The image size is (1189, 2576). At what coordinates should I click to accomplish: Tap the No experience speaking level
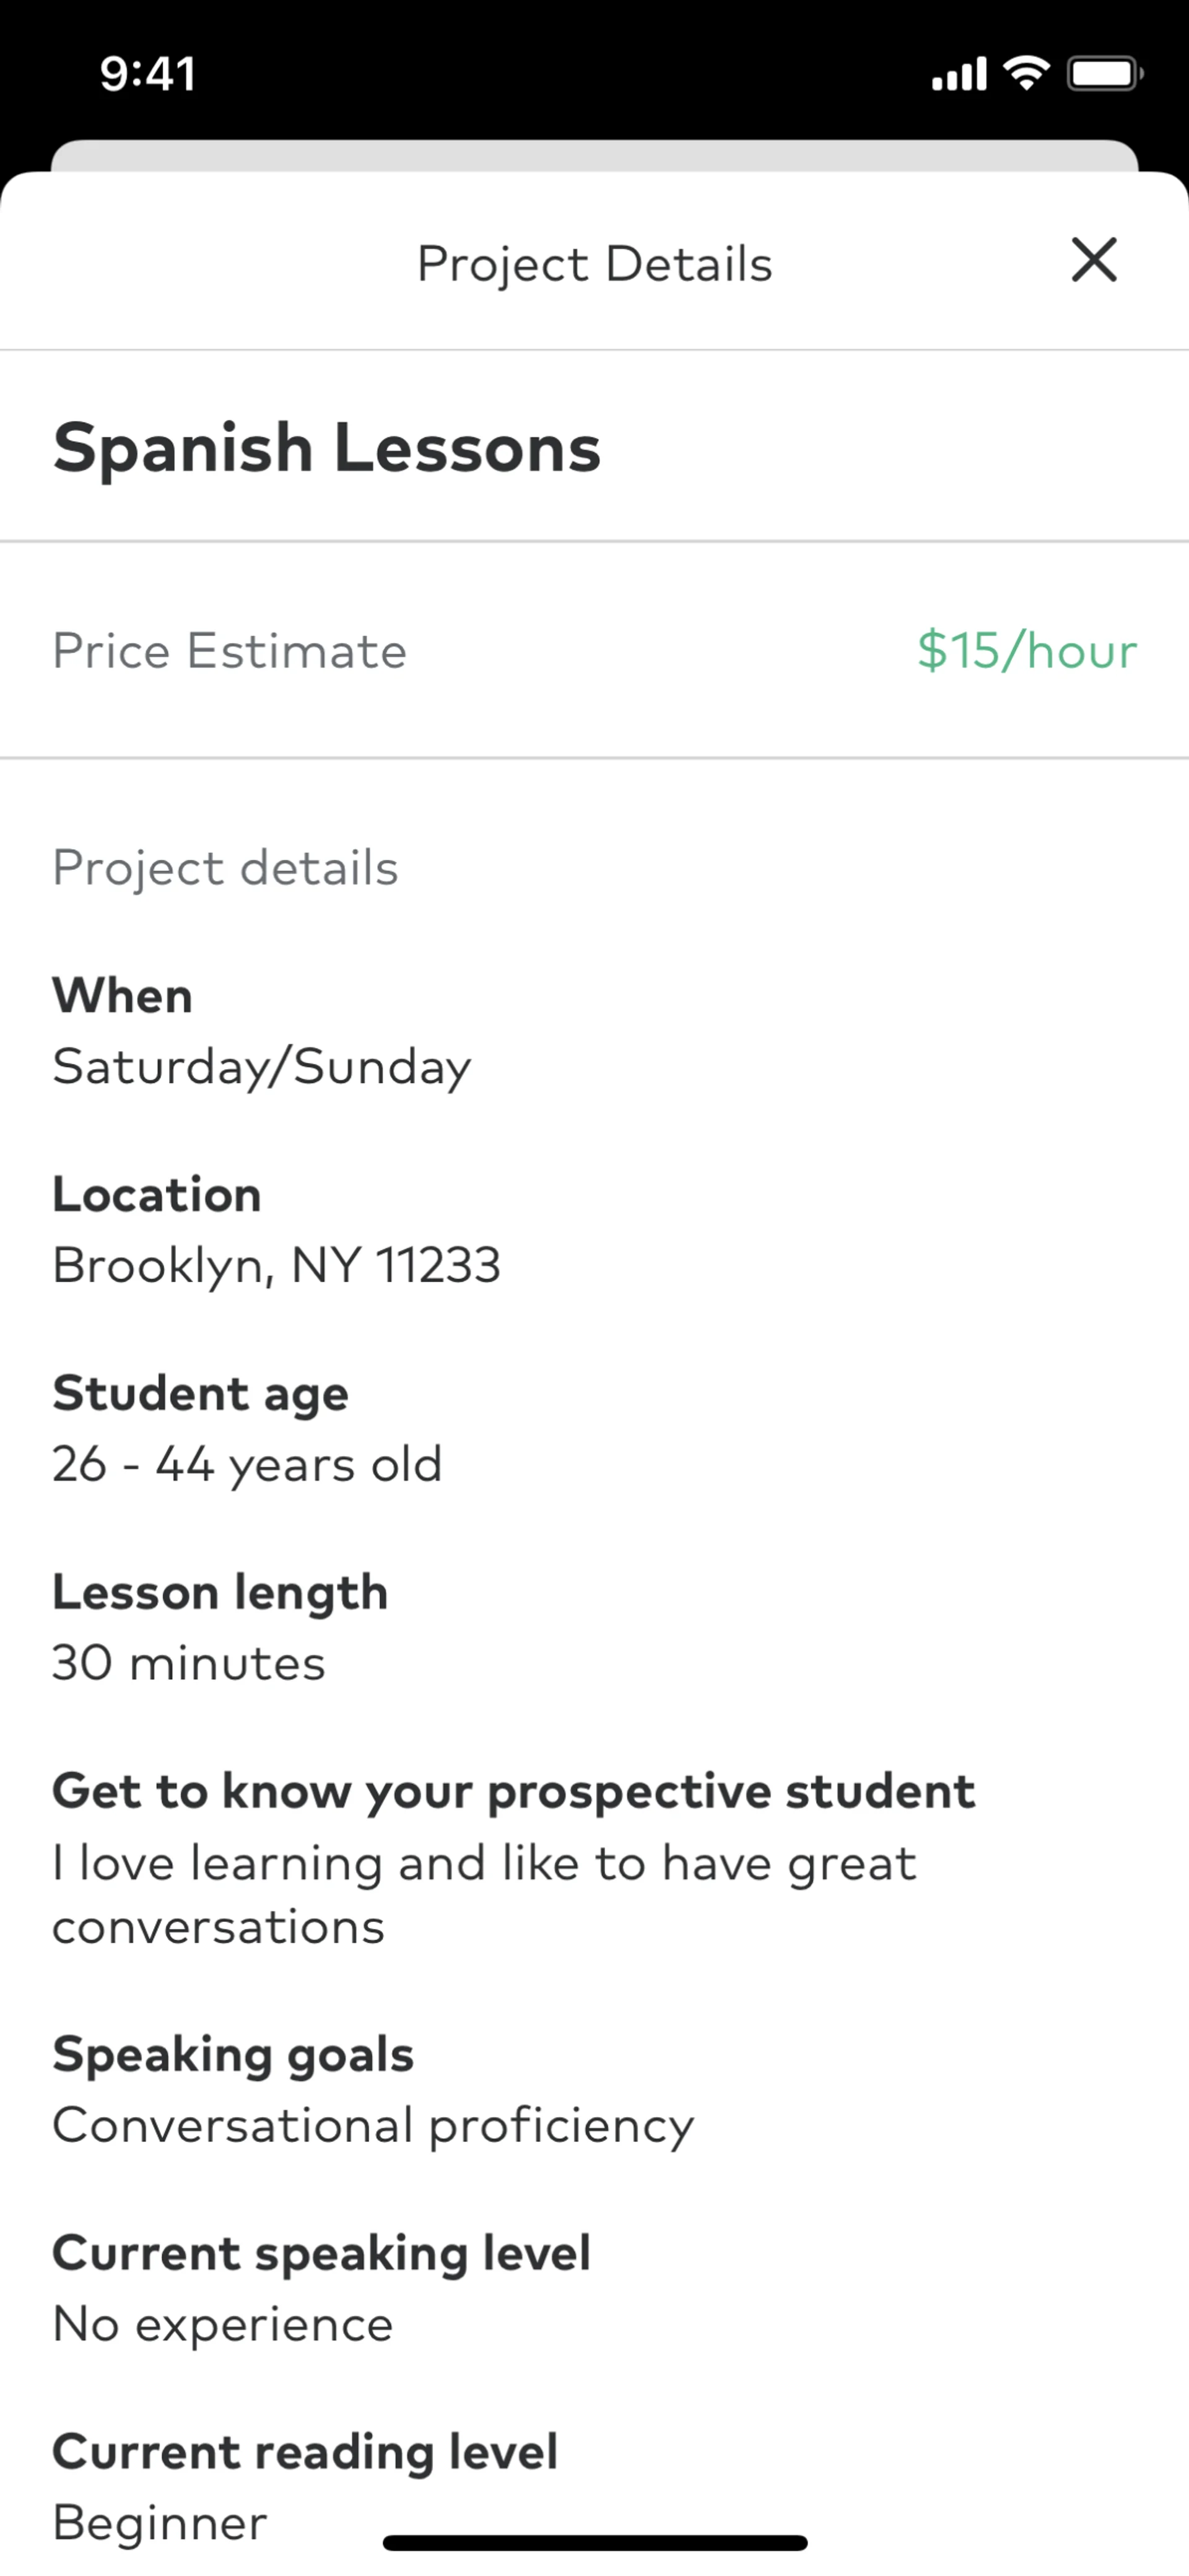(x=223, y=2324)
